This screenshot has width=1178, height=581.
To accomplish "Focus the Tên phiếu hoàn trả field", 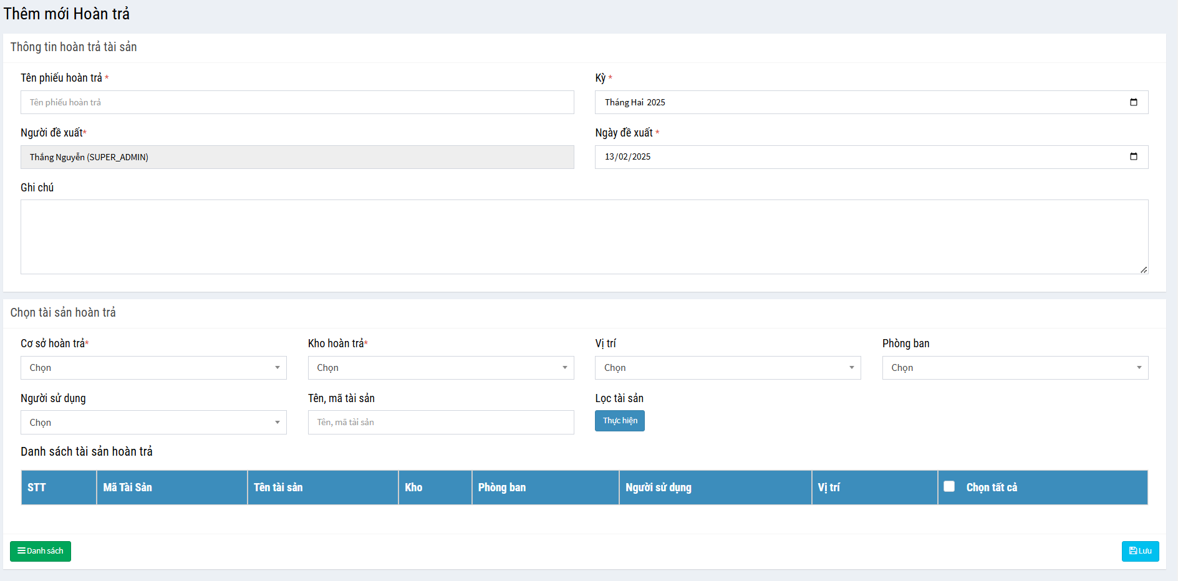I will [x=297, y=102].
